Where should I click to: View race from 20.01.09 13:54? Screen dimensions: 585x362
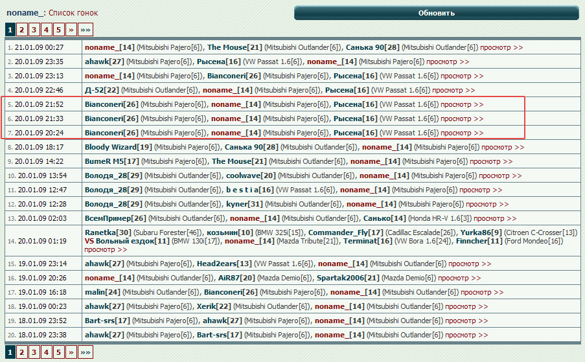(500, 175)
